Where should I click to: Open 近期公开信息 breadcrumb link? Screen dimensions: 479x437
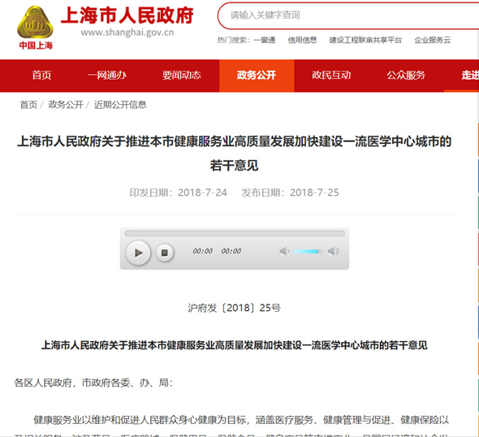click(120, 105)
